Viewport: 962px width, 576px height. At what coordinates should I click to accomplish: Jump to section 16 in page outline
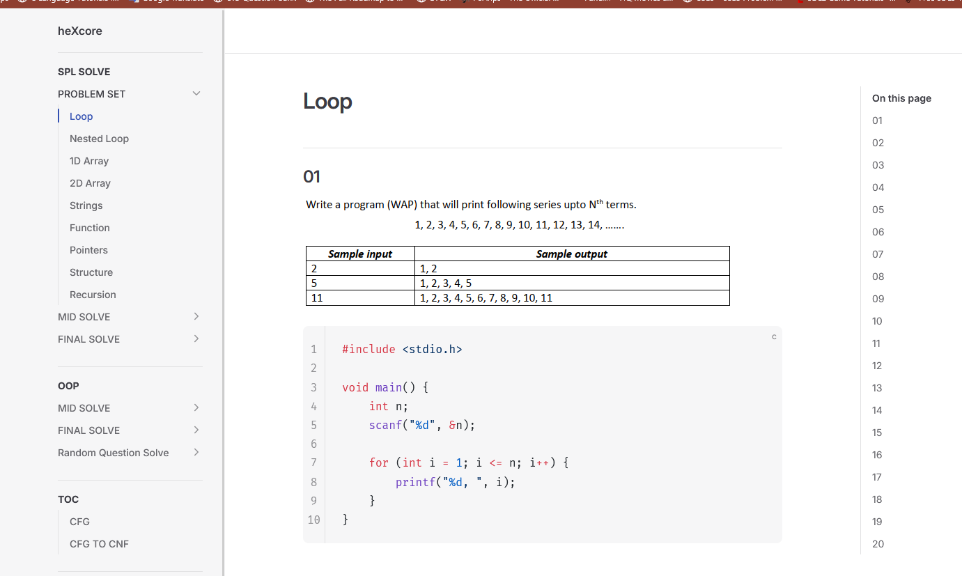coord(877,455)
